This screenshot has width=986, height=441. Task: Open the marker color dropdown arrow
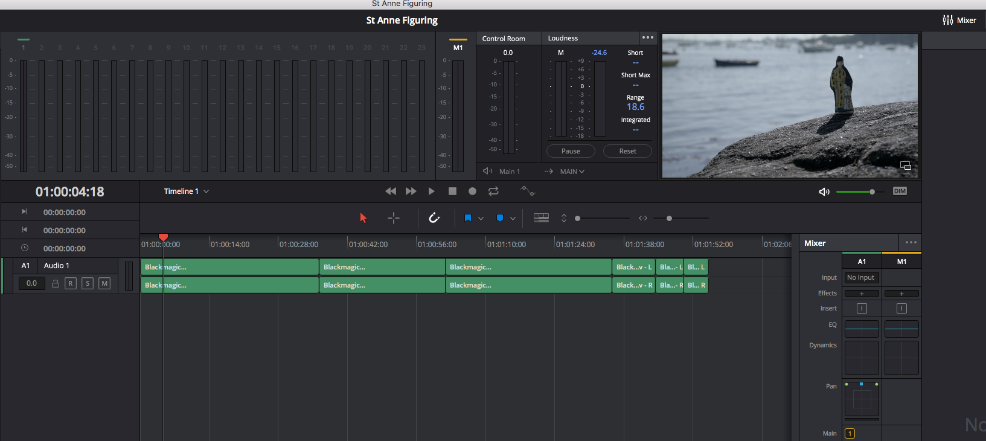coord(513,219)
